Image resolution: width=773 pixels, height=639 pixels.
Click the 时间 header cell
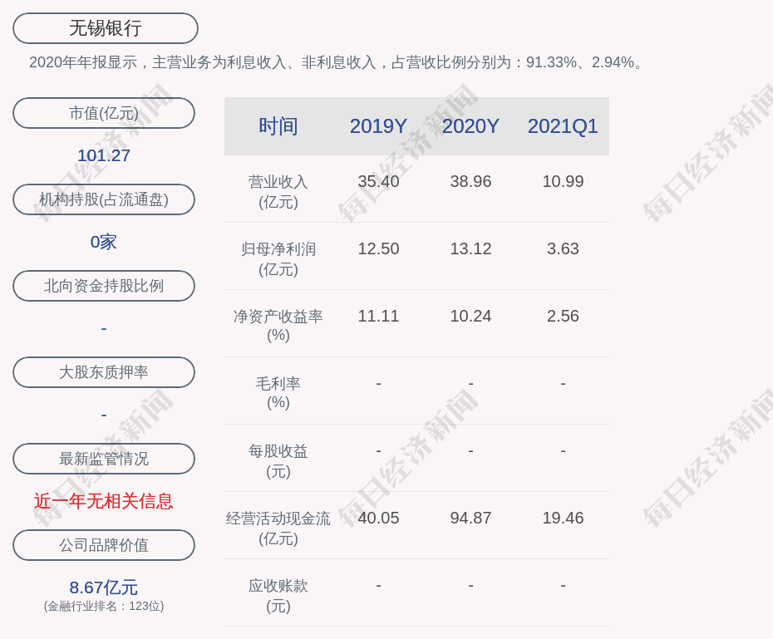point(278,126)
